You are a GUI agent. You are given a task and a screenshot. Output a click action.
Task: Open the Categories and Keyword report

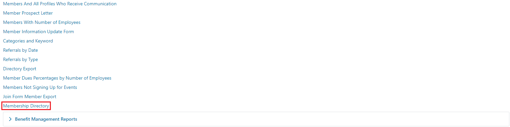[28, 41]
